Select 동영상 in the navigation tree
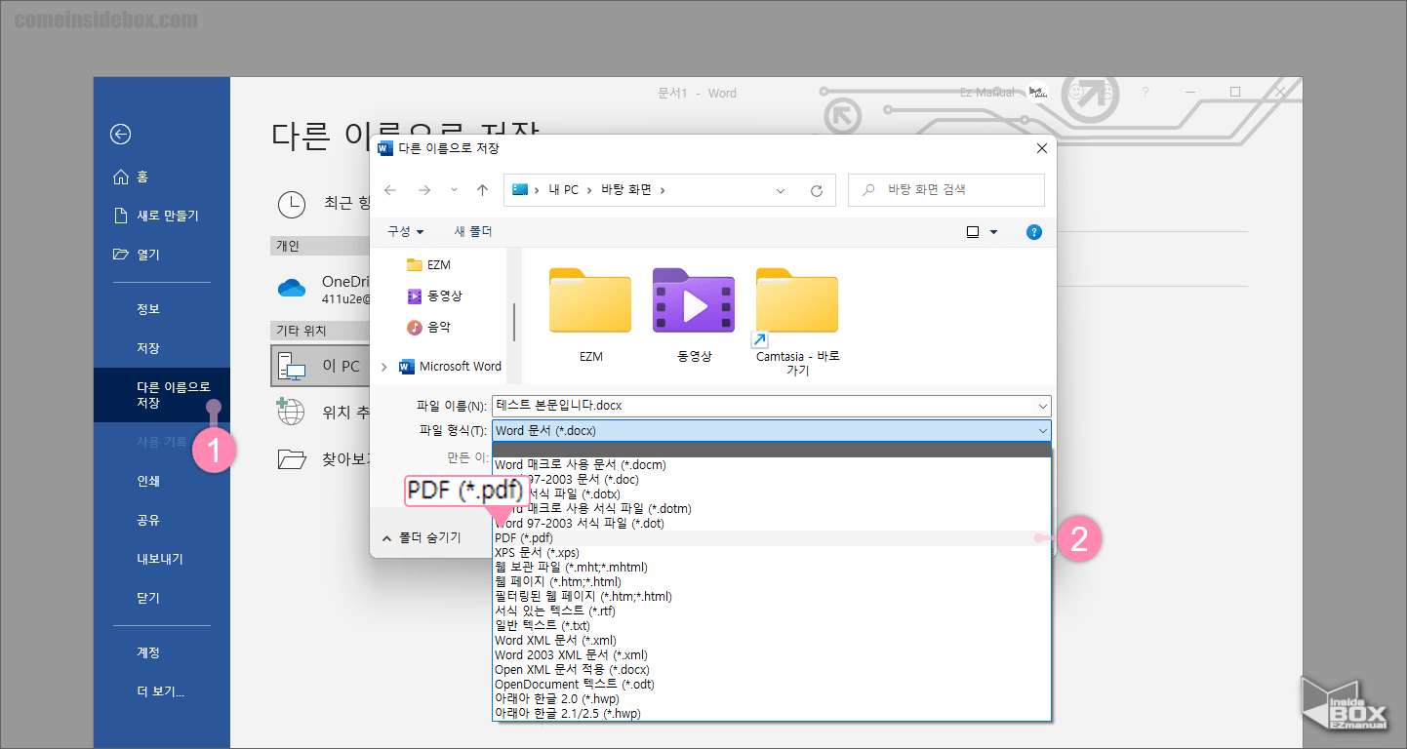Viewport: 1407px width, 749px height. coord(435,296)
